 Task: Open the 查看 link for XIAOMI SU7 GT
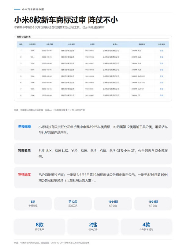coord(161,89)
